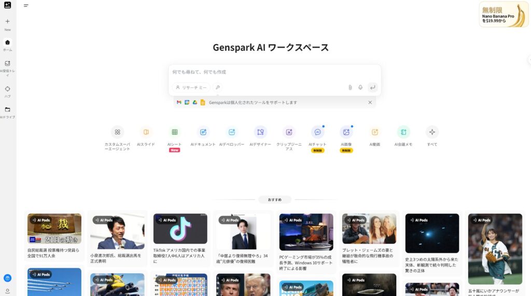Dismiss the personalized tools support notice
Image resolution: width=531 pixels, height=296 pixels.
[x=370, y=102]
